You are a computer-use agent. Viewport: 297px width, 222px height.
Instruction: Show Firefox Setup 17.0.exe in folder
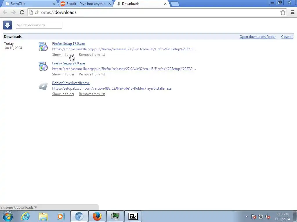click(x=63, y=55)
